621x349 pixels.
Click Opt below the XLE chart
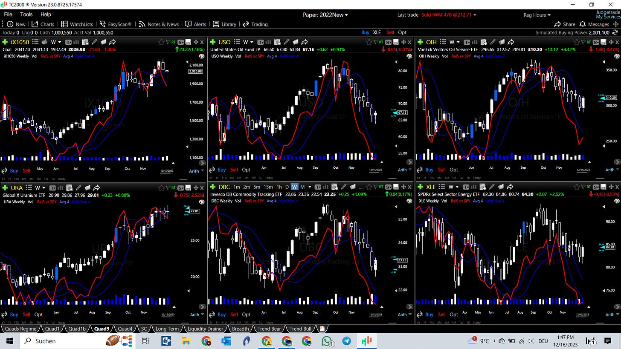(454, 314)
